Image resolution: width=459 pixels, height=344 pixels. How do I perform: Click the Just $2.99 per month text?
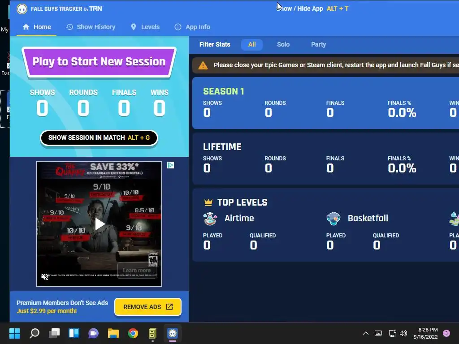tap(47, 311)
